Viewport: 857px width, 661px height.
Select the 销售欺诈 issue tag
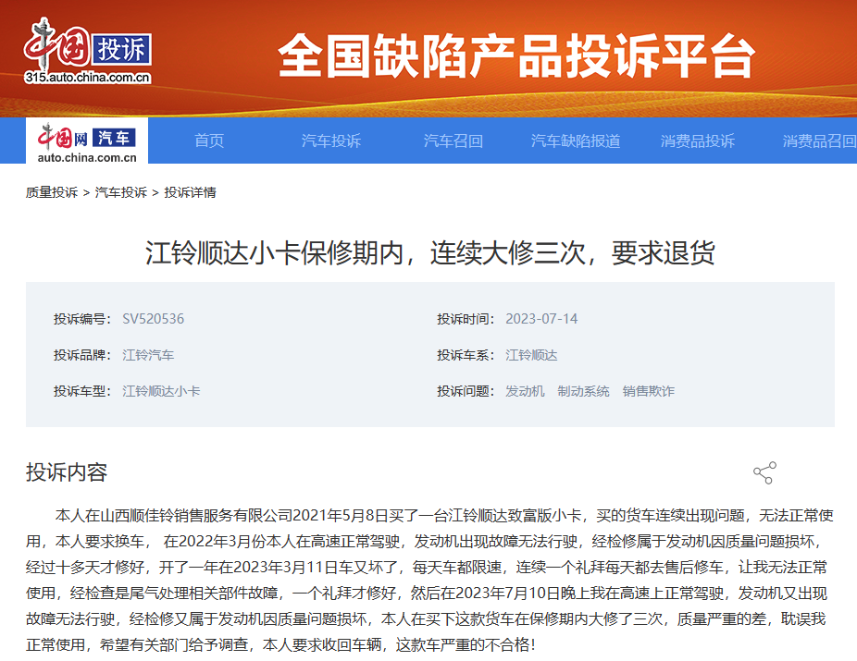click(x=648, y=391)
